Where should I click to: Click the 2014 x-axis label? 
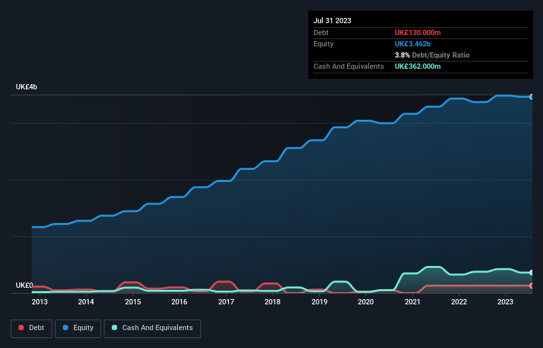click(86, 302)
